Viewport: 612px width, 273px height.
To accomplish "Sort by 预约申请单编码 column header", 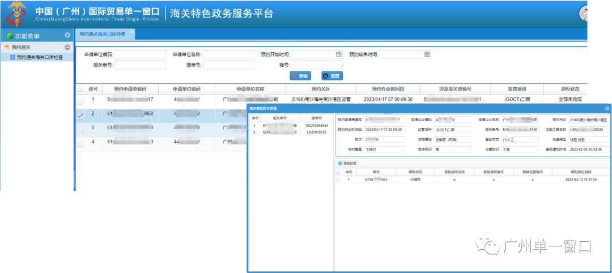I will pos(130,89).
